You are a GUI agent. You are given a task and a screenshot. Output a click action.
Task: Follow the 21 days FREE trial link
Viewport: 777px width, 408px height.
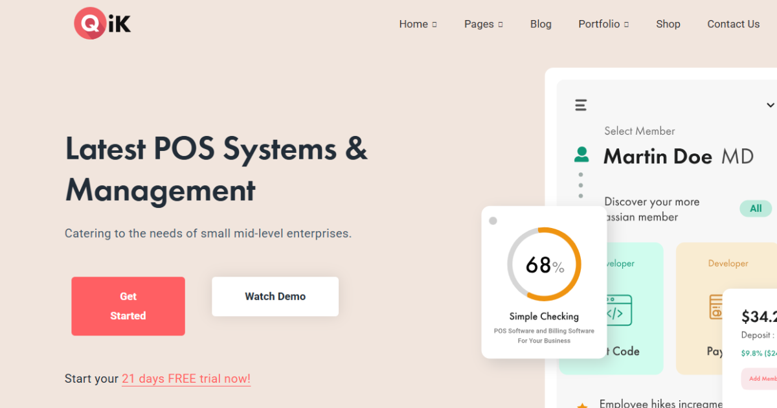(186, 379)
